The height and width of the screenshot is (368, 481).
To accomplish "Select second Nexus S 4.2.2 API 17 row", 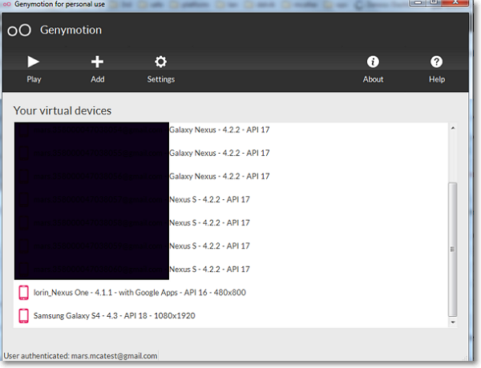I will pos(232,223).
